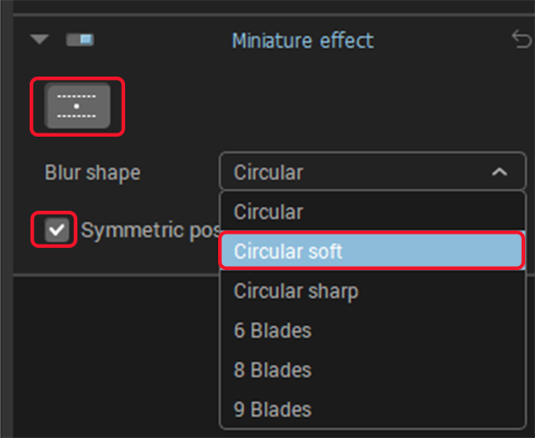Choose the 8 Blades option
Viewport: 535px width, 438px height.
(x=272, y=370)
